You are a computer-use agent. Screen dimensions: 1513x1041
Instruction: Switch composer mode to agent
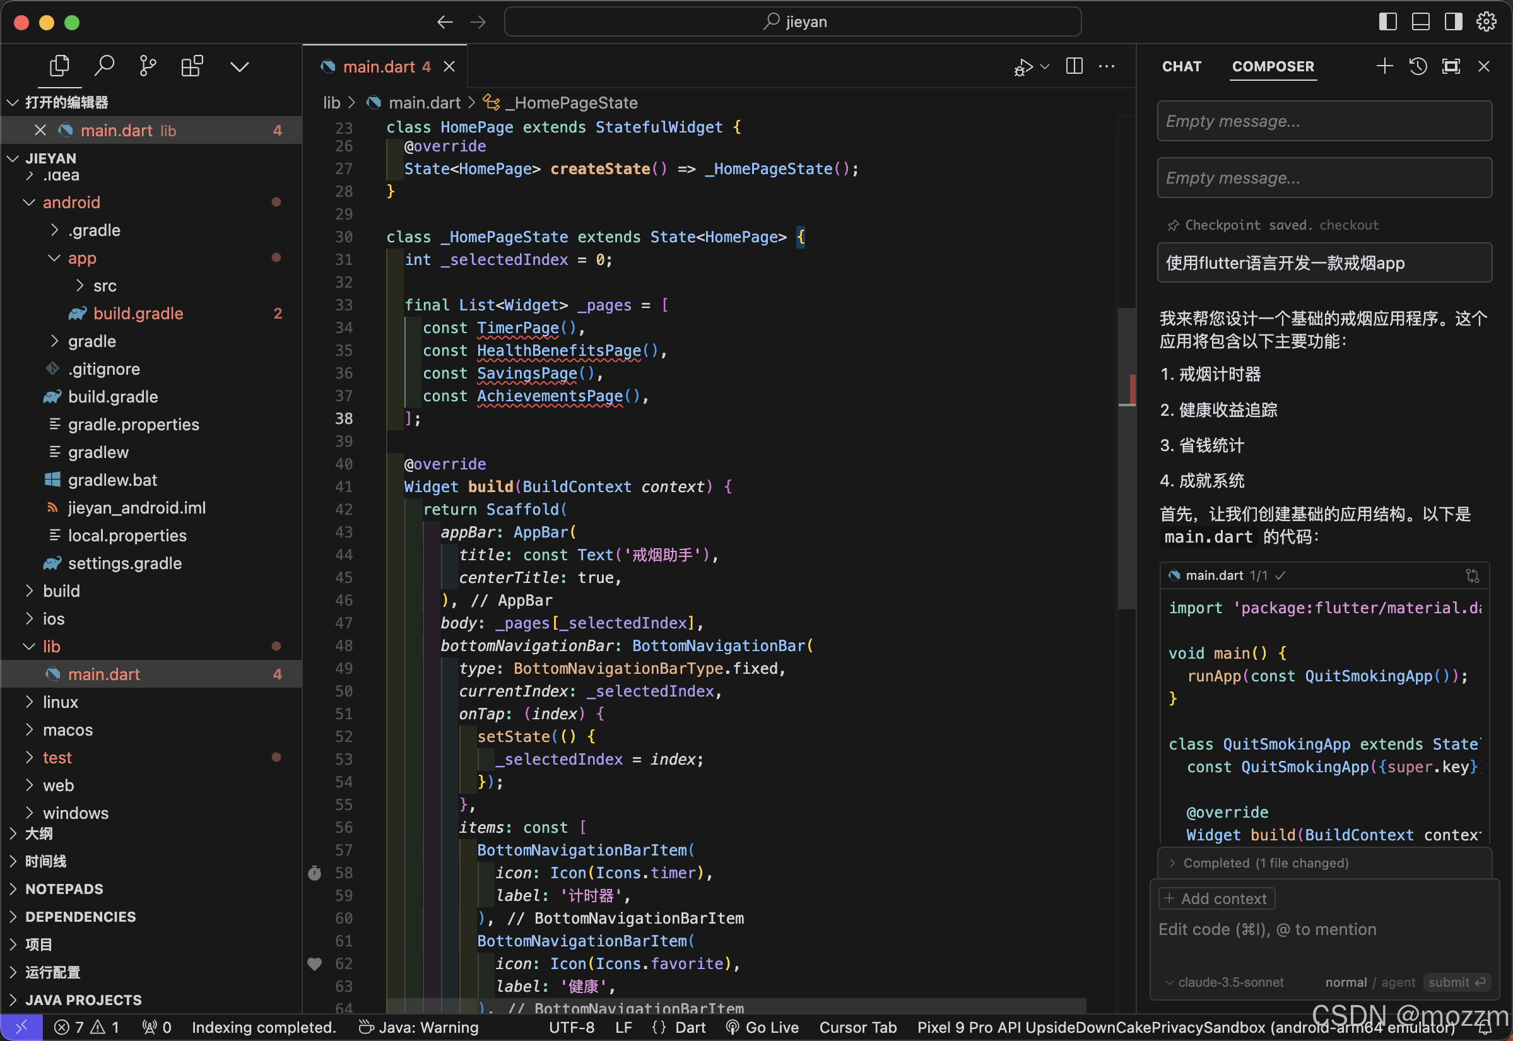click(1398, 982)
